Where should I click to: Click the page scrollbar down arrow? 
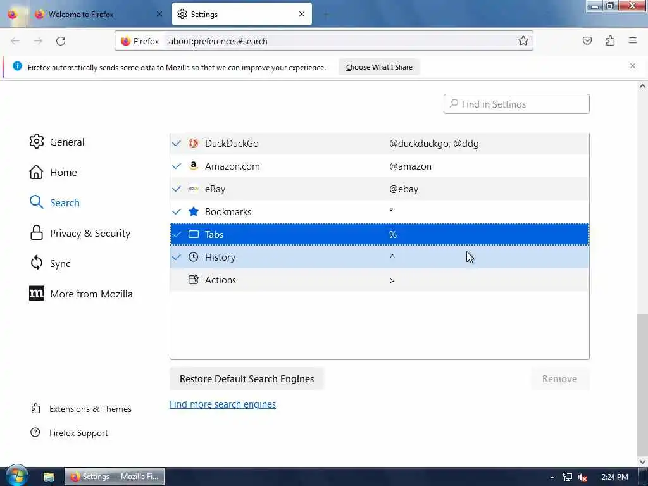pyautogui.click(x=642, y=461)
